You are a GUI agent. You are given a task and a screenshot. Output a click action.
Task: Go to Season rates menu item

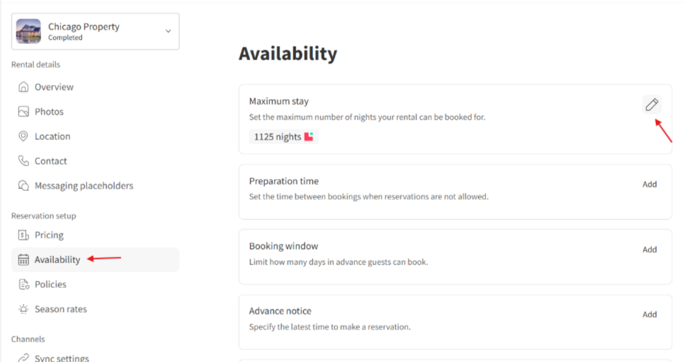61,309
